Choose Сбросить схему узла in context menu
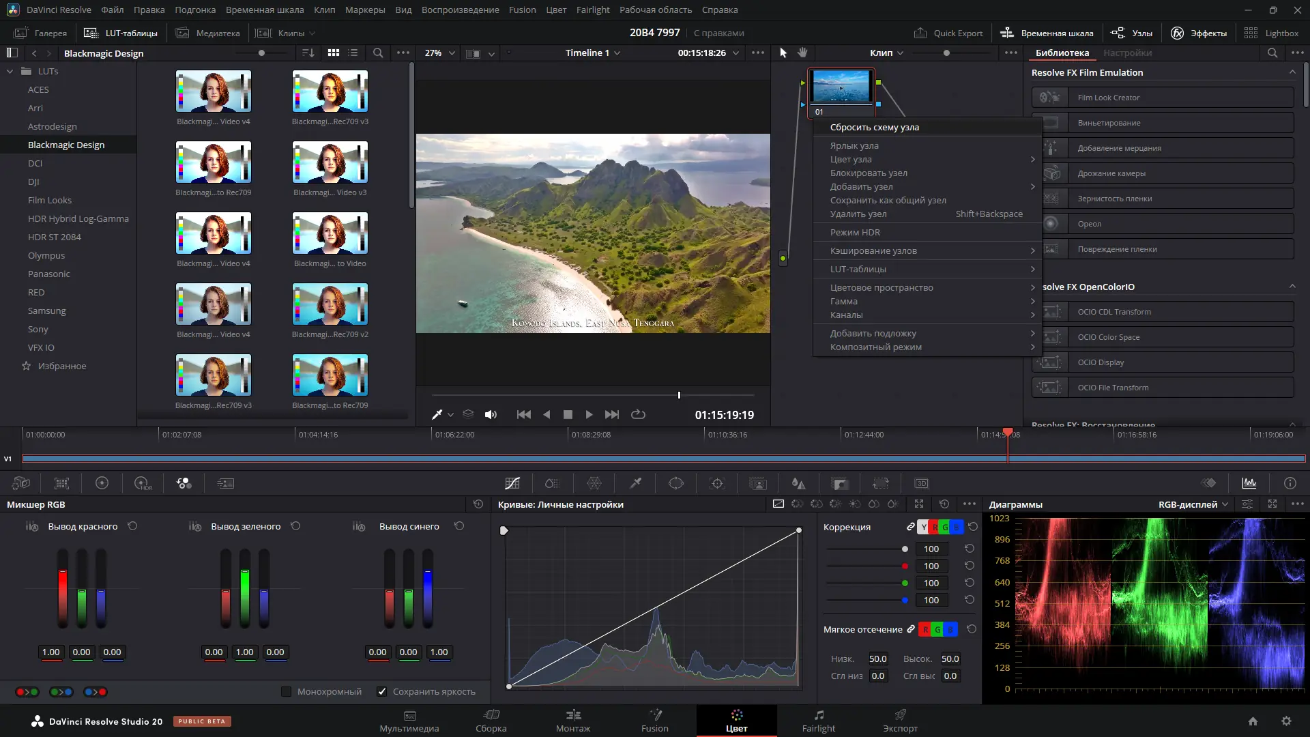1310x737 pixels. (x=874, y=127)
